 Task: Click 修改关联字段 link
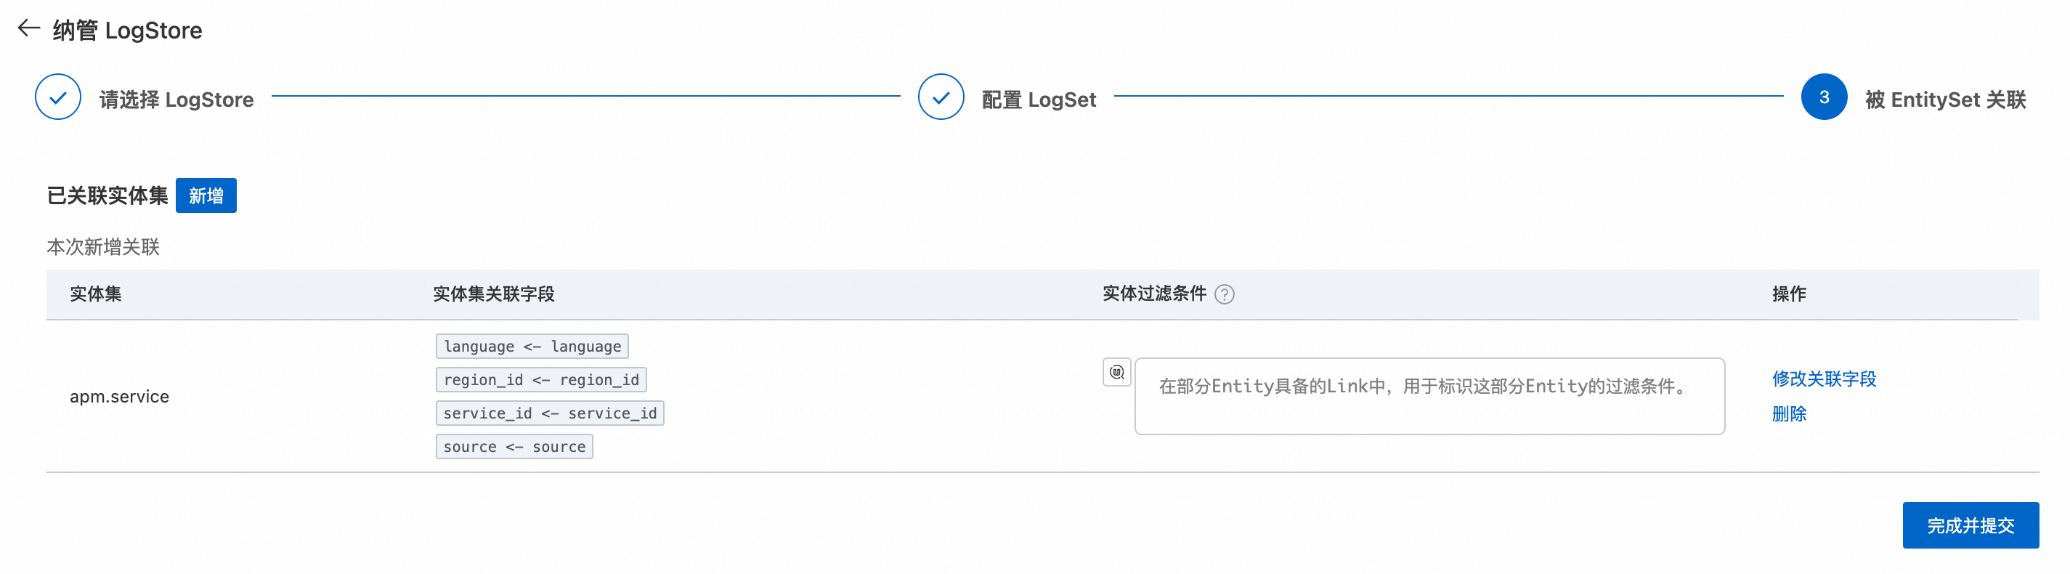coord(1823,379)
